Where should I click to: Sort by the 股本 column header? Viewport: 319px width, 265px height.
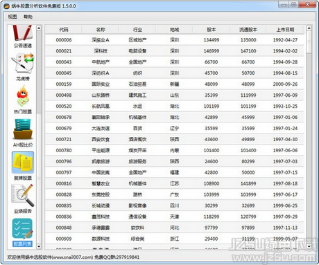click(211, 30)
